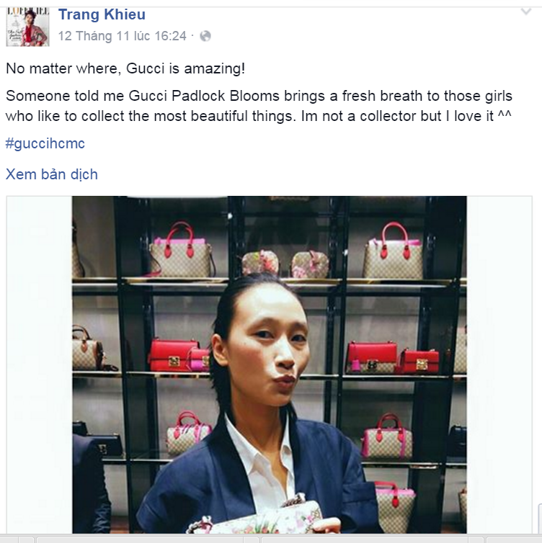Viewport: 542px width, 543px height.
Task: Click the lower-right GG tote with pink trim
Action: pos(387,436)
